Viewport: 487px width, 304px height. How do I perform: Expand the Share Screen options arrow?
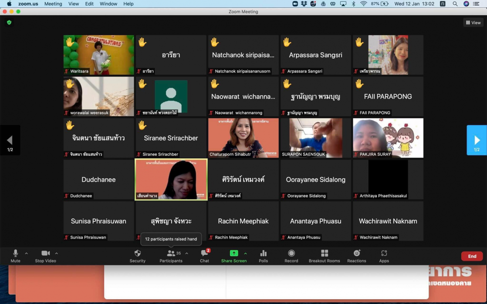pyautogui.click(x=245, y=253)
